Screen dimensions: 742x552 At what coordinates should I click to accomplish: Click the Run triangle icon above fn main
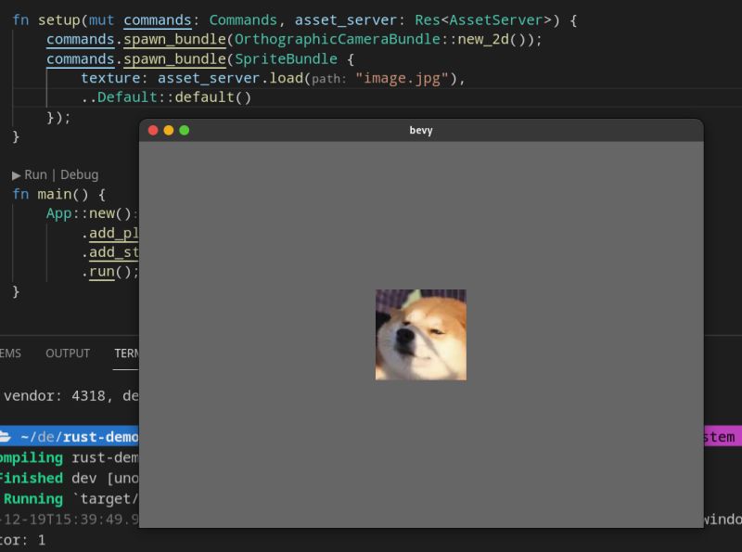[x=17, y=173]
